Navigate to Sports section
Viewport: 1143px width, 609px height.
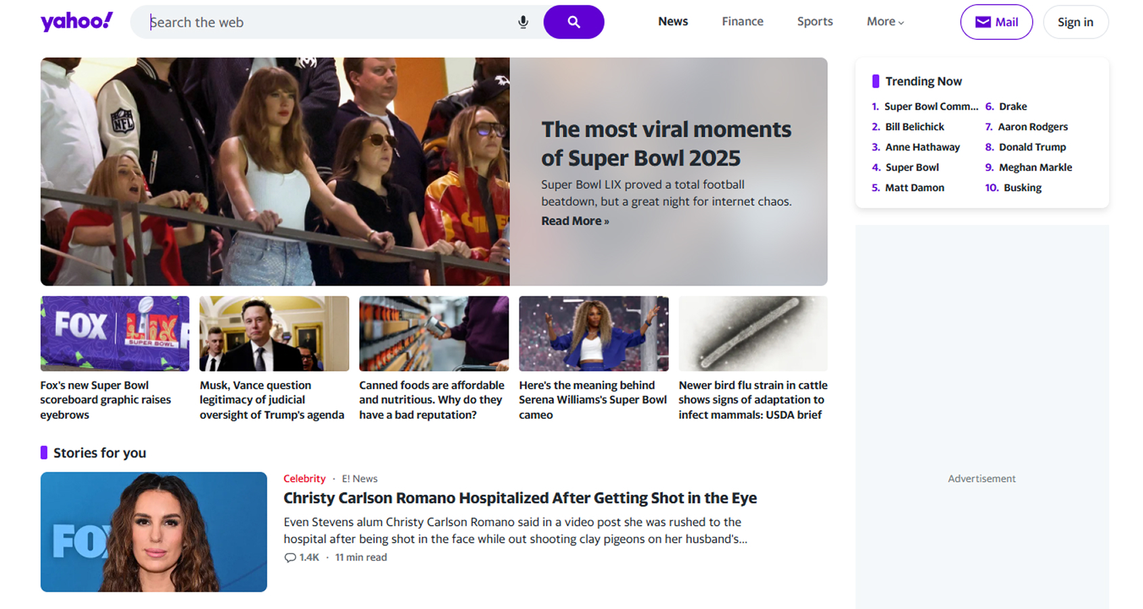click(x=814, y=22)
